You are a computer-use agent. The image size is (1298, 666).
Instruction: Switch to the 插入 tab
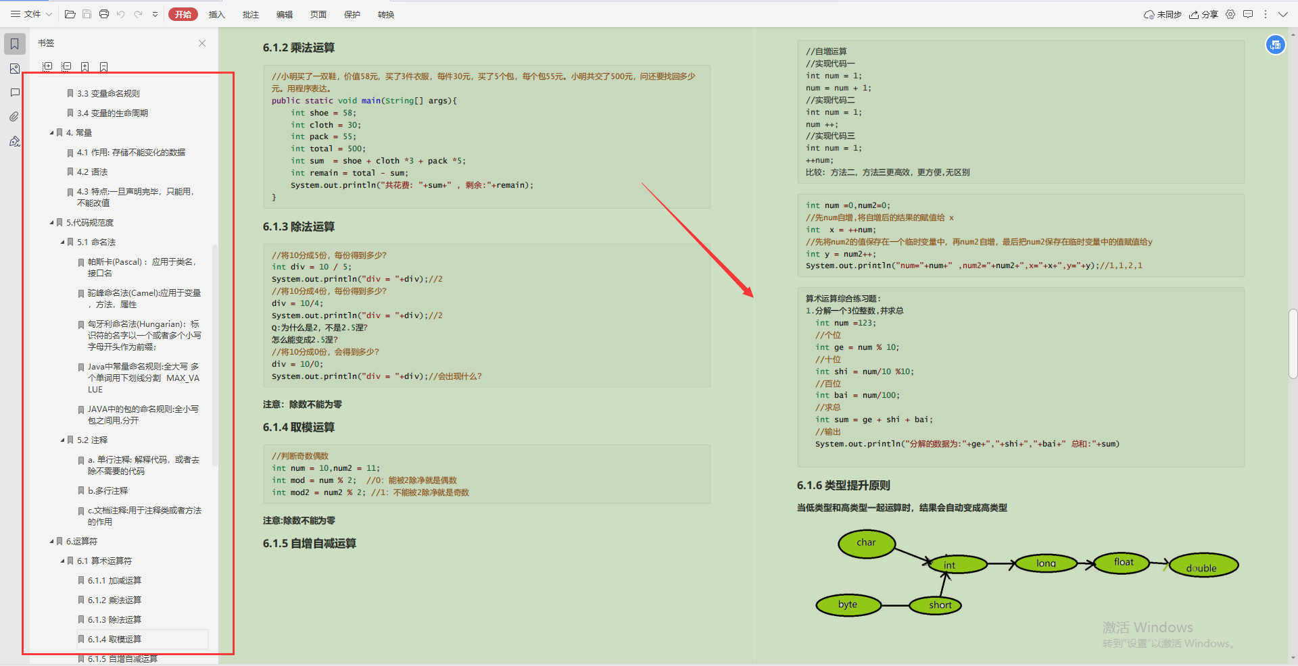[x=216, y=14]
